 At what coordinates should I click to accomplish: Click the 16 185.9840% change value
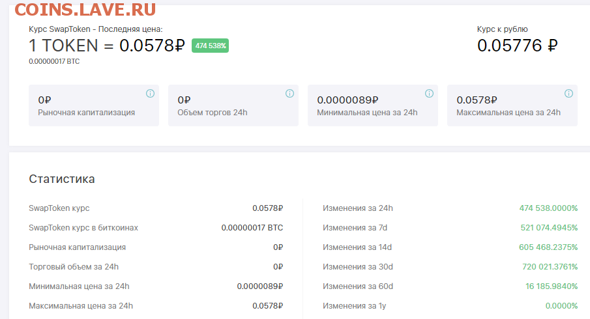coord(552,286)
